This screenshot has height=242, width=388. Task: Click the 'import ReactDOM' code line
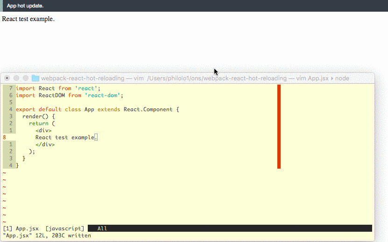[70, 95]
